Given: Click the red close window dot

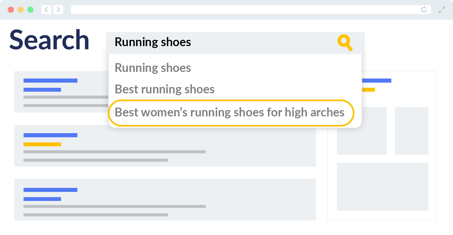Looking at the screenshot, I should point(11,10).
